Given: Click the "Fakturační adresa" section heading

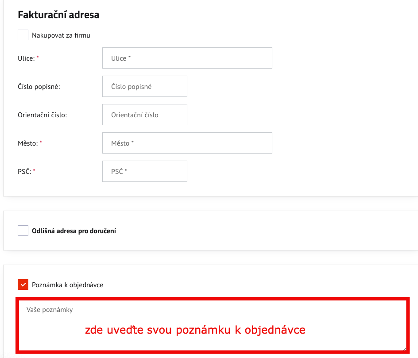Looking at the screenshot, I should pyautogui.click(x=58, y=15).
